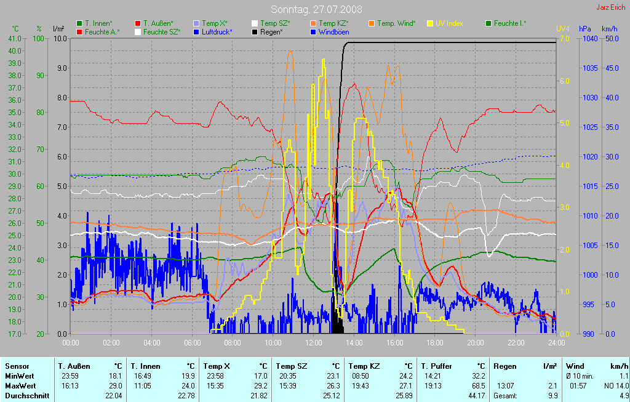Select the 'Temp SZ*' legend label
This screenshot has width=630, height=402.
(275, 24)
